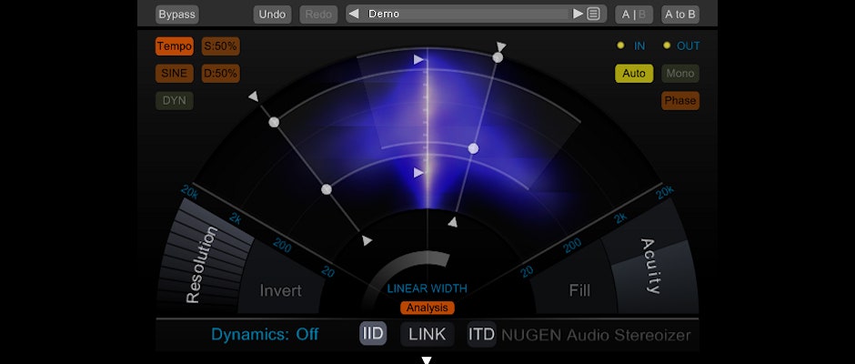Click the IN indicator yellow dot
The width and height of the screenshot is (855, 364).
(x=620, y=45)
